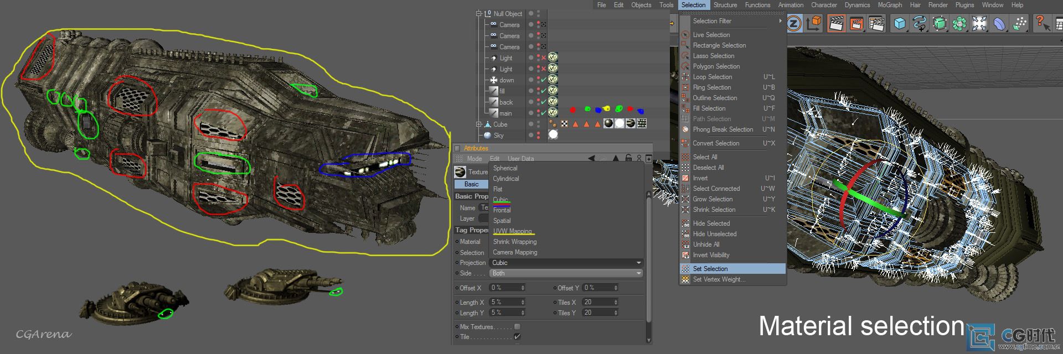Click the Render to Picture Viewer icon
The width and height of the screenshot is (1063, 354).
click(856, 23)
